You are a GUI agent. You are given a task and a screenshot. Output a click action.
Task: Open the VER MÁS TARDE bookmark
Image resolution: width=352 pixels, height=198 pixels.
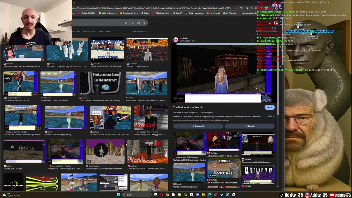(x=87, y=13)
